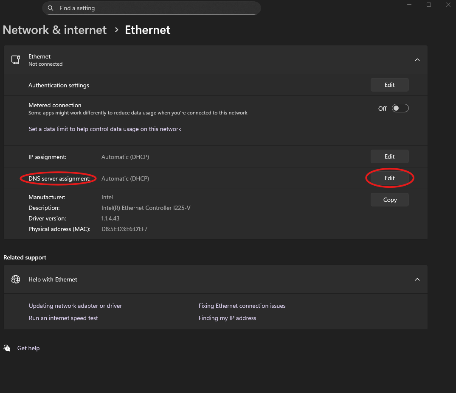456x393 pixels.
Task: Edit authentication settings for Ethernet
Action: [x=389, y=85]
